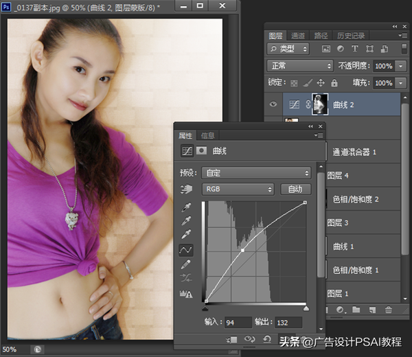Image resolution: width=412 pixels, height=357 pixels.
Task: Hide the 曲线 2 layer with eye icon
Action: (x=274, y=104)
